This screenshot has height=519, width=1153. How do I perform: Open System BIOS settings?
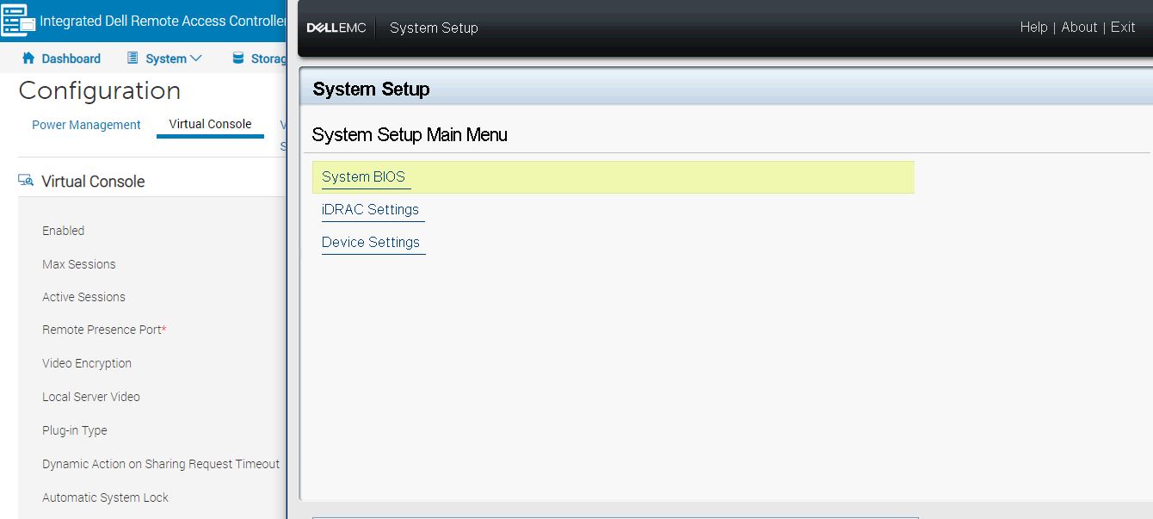click(x=363, y=177)
